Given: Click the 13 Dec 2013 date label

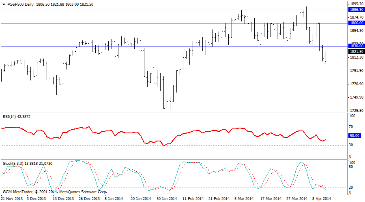Looking at the screenshot, I should point(63,199).
